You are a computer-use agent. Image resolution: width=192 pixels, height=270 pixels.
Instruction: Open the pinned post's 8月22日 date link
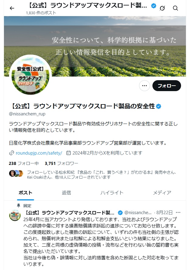[x=164, y=213]
